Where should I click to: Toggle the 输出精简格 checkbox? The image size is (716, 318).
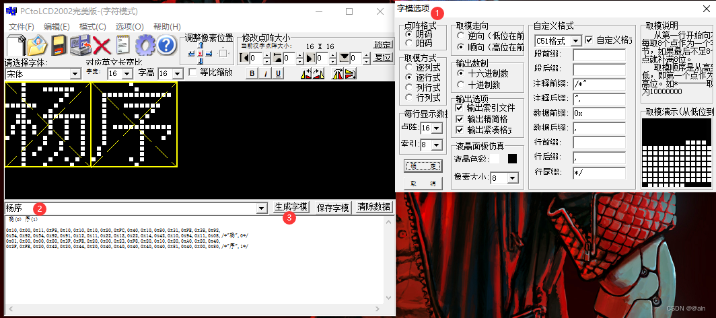(x=460, y=118)
